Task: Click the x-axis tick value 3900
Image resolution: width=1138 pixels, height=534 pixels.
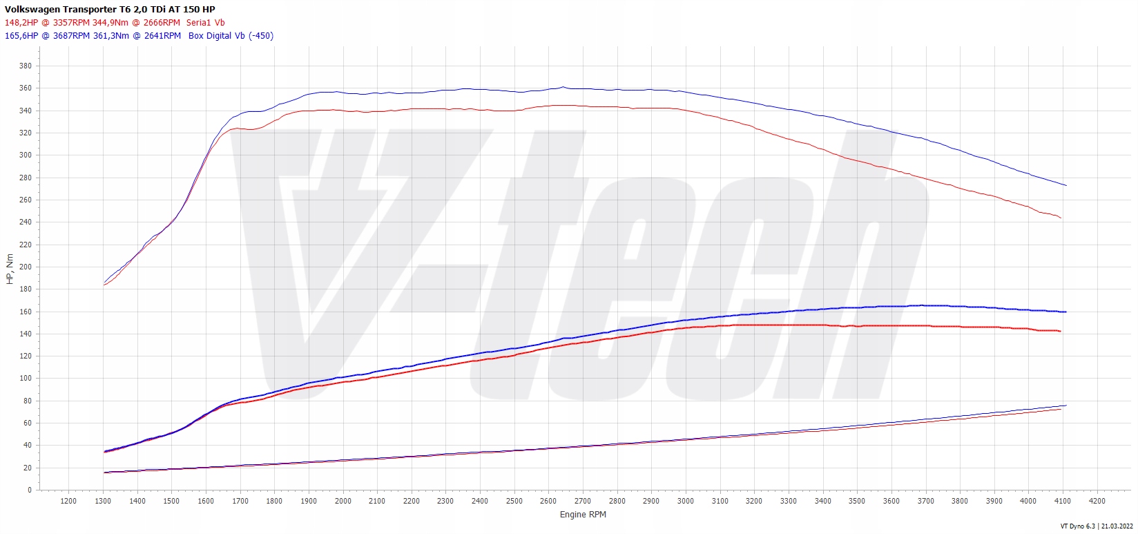Action: click(x=994, y=502)
